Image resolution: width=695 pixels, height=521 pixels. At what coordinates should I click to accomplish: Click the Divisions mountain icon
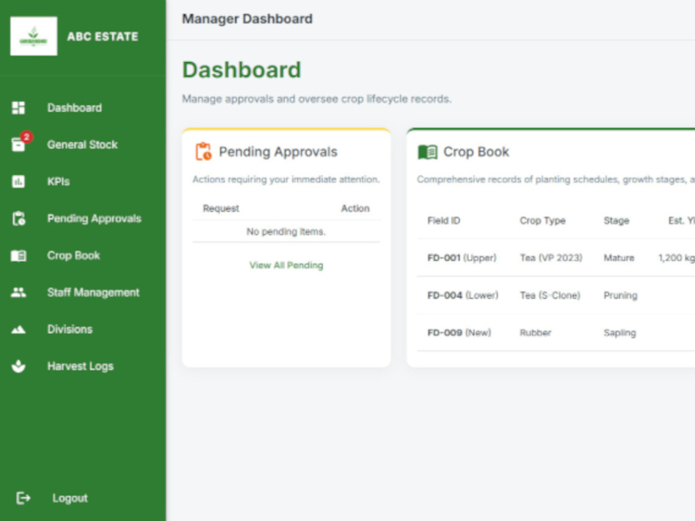point(19,329)
